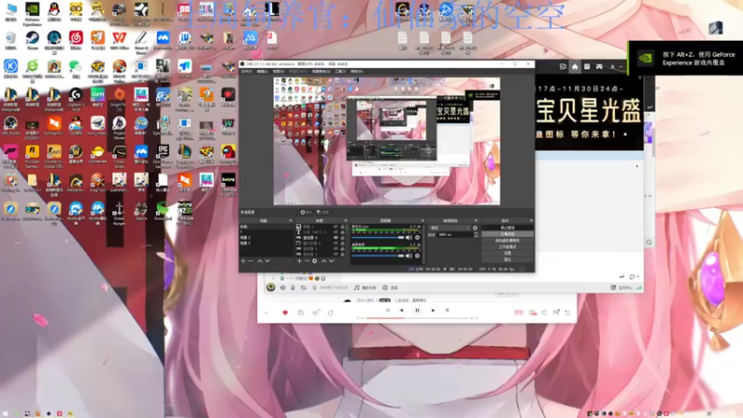Toggle lock icon of third source row

point(343,238)
